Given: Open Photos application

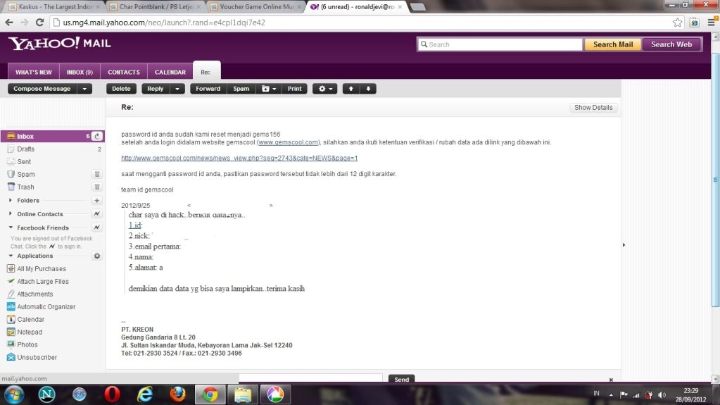Looking at the screenshot, I should (x=27, y=344).
